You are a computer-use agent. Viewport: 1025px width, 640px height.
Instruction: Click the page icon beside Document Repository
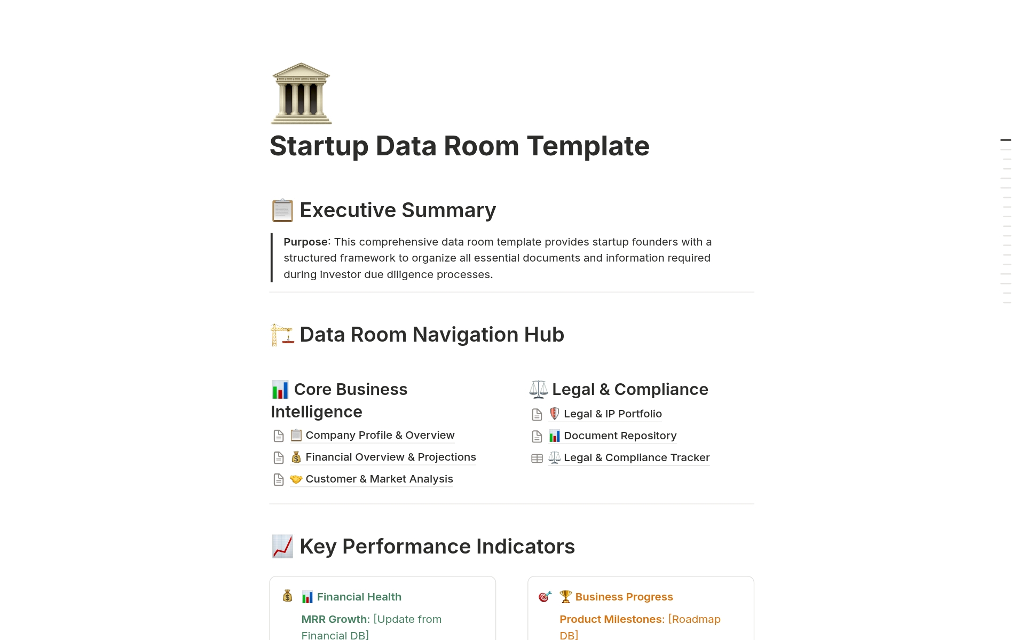537,436
